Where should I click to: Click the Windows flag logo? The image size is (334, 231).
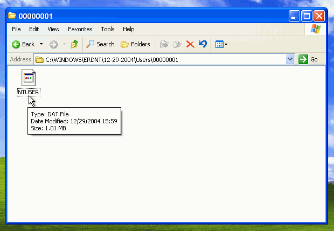tap(315, 29)
